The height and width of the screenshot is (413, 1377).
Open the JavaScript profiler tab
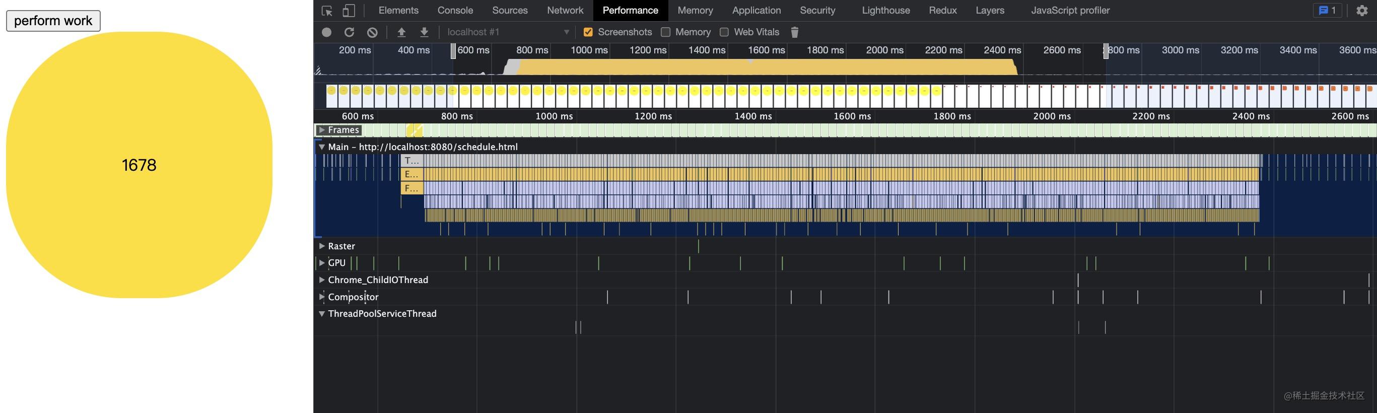[x=1070, y=10]
